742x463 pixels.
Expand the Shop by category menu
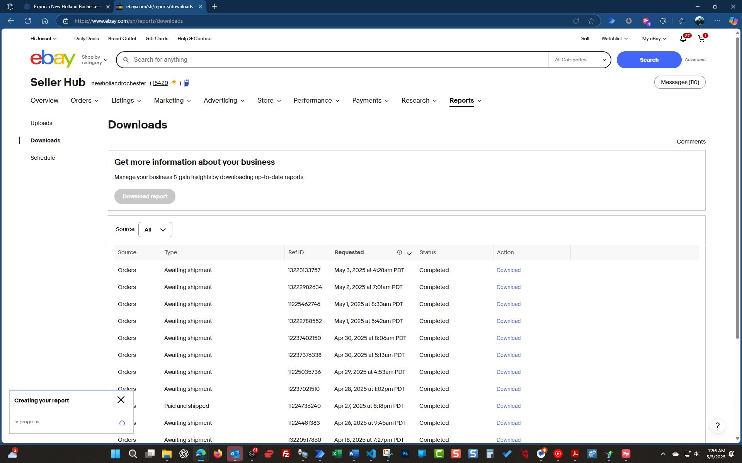click(94, 60)
